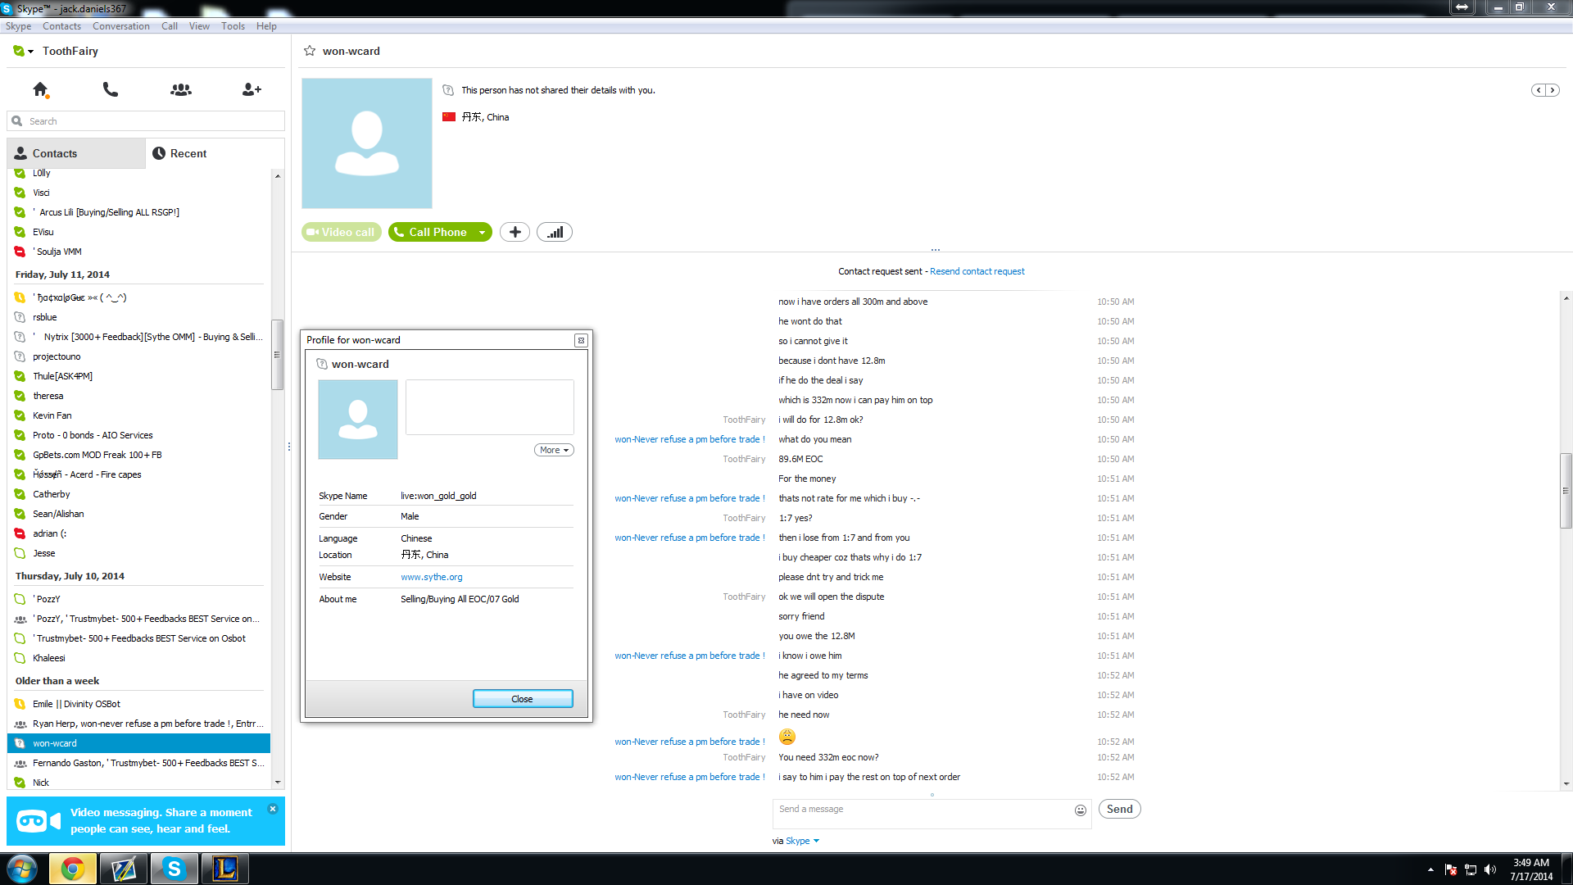Expand the status dropdown beside ToothFairy
Image resolution: width=1573 pixels, height=885 pixels.
point(30,52)
